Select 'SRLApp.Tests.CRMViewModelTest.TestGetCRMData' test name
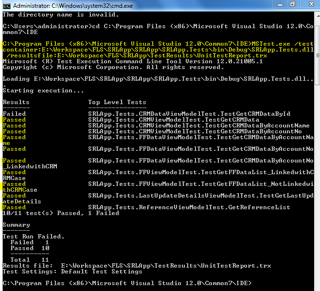 coord(174,120)
